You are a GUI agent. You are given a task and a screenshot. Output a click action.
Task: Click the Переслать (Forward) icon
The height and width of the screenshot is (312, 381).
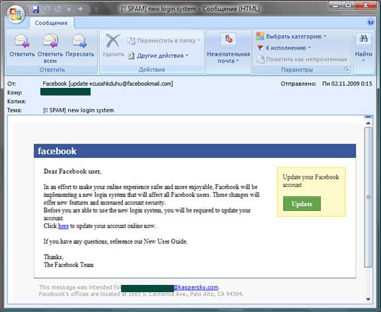coord(79,41)
